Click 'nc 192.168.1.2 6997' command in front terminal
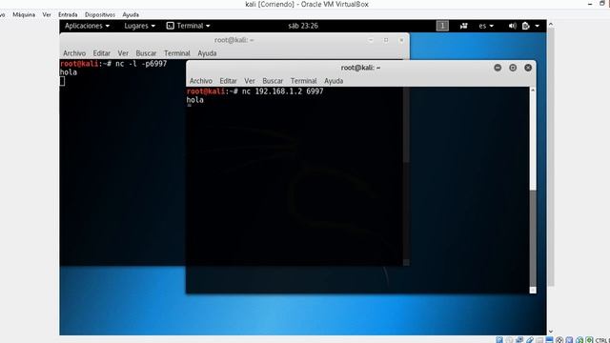This screenshot has width=610, height=343. click(282, 91)
